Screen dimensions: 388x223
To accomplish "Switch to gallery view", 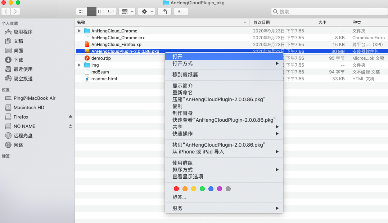I will point(111,12).
